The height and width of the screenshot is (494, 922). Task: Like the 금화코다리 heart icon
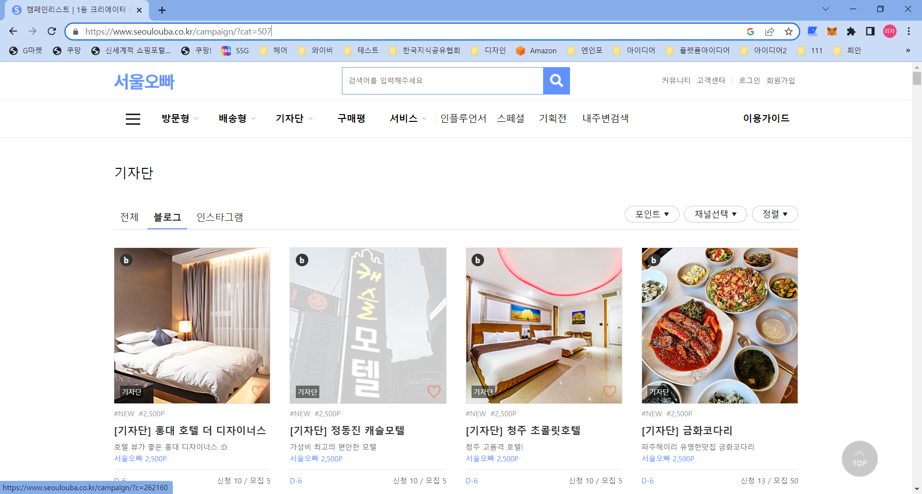(786, 391)
